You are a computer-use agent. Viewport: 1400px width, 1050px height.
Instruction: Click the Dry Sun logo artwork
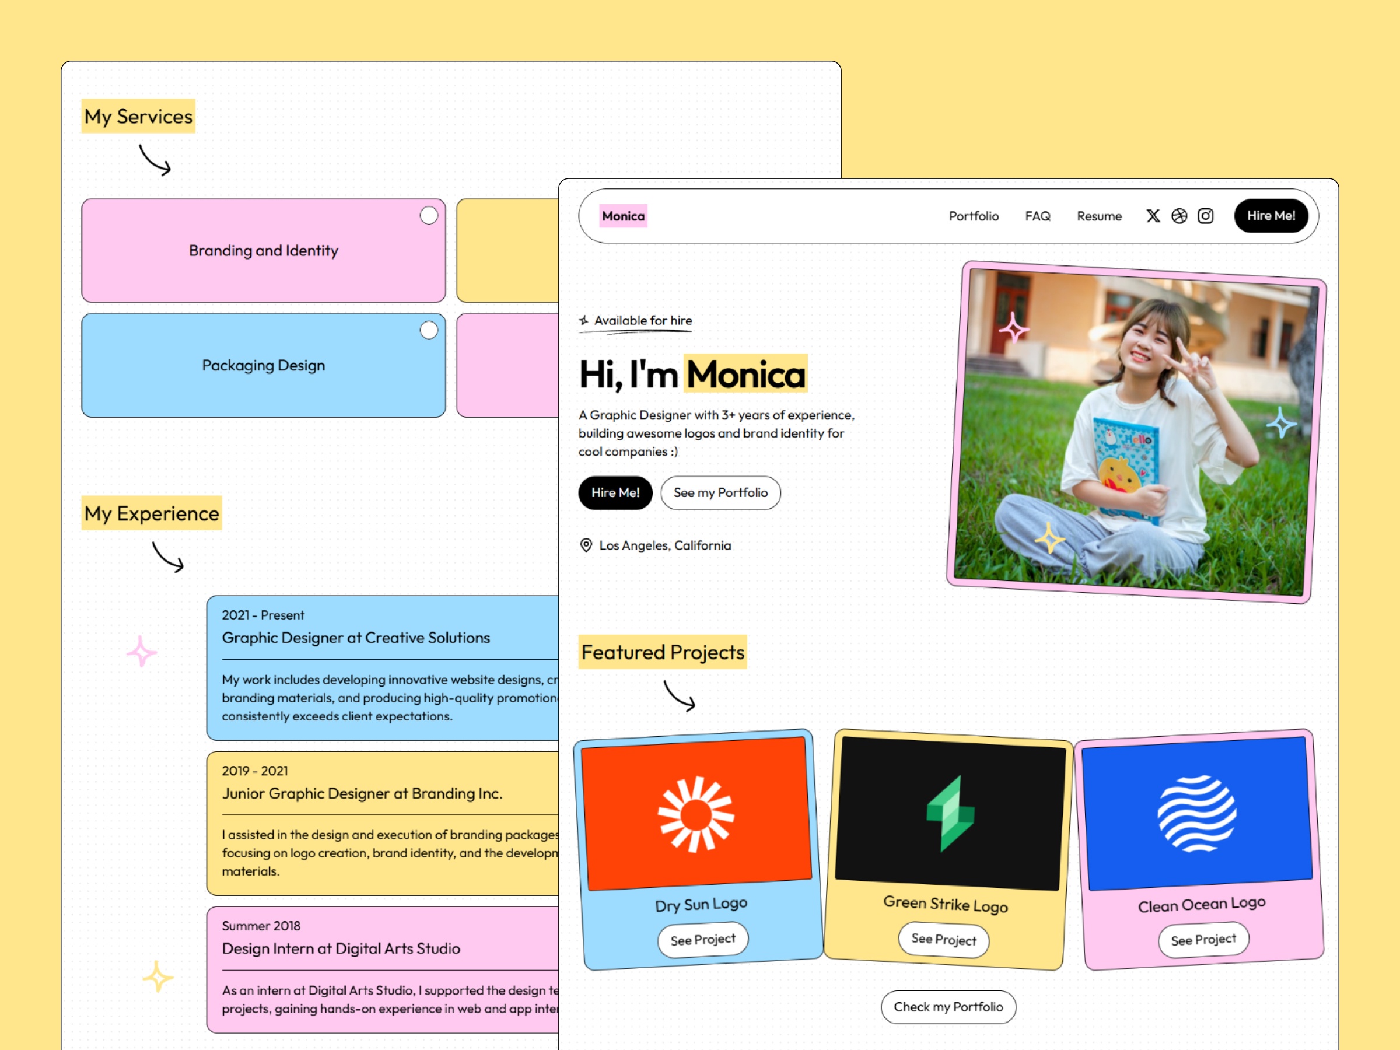[x=698, y=813]
